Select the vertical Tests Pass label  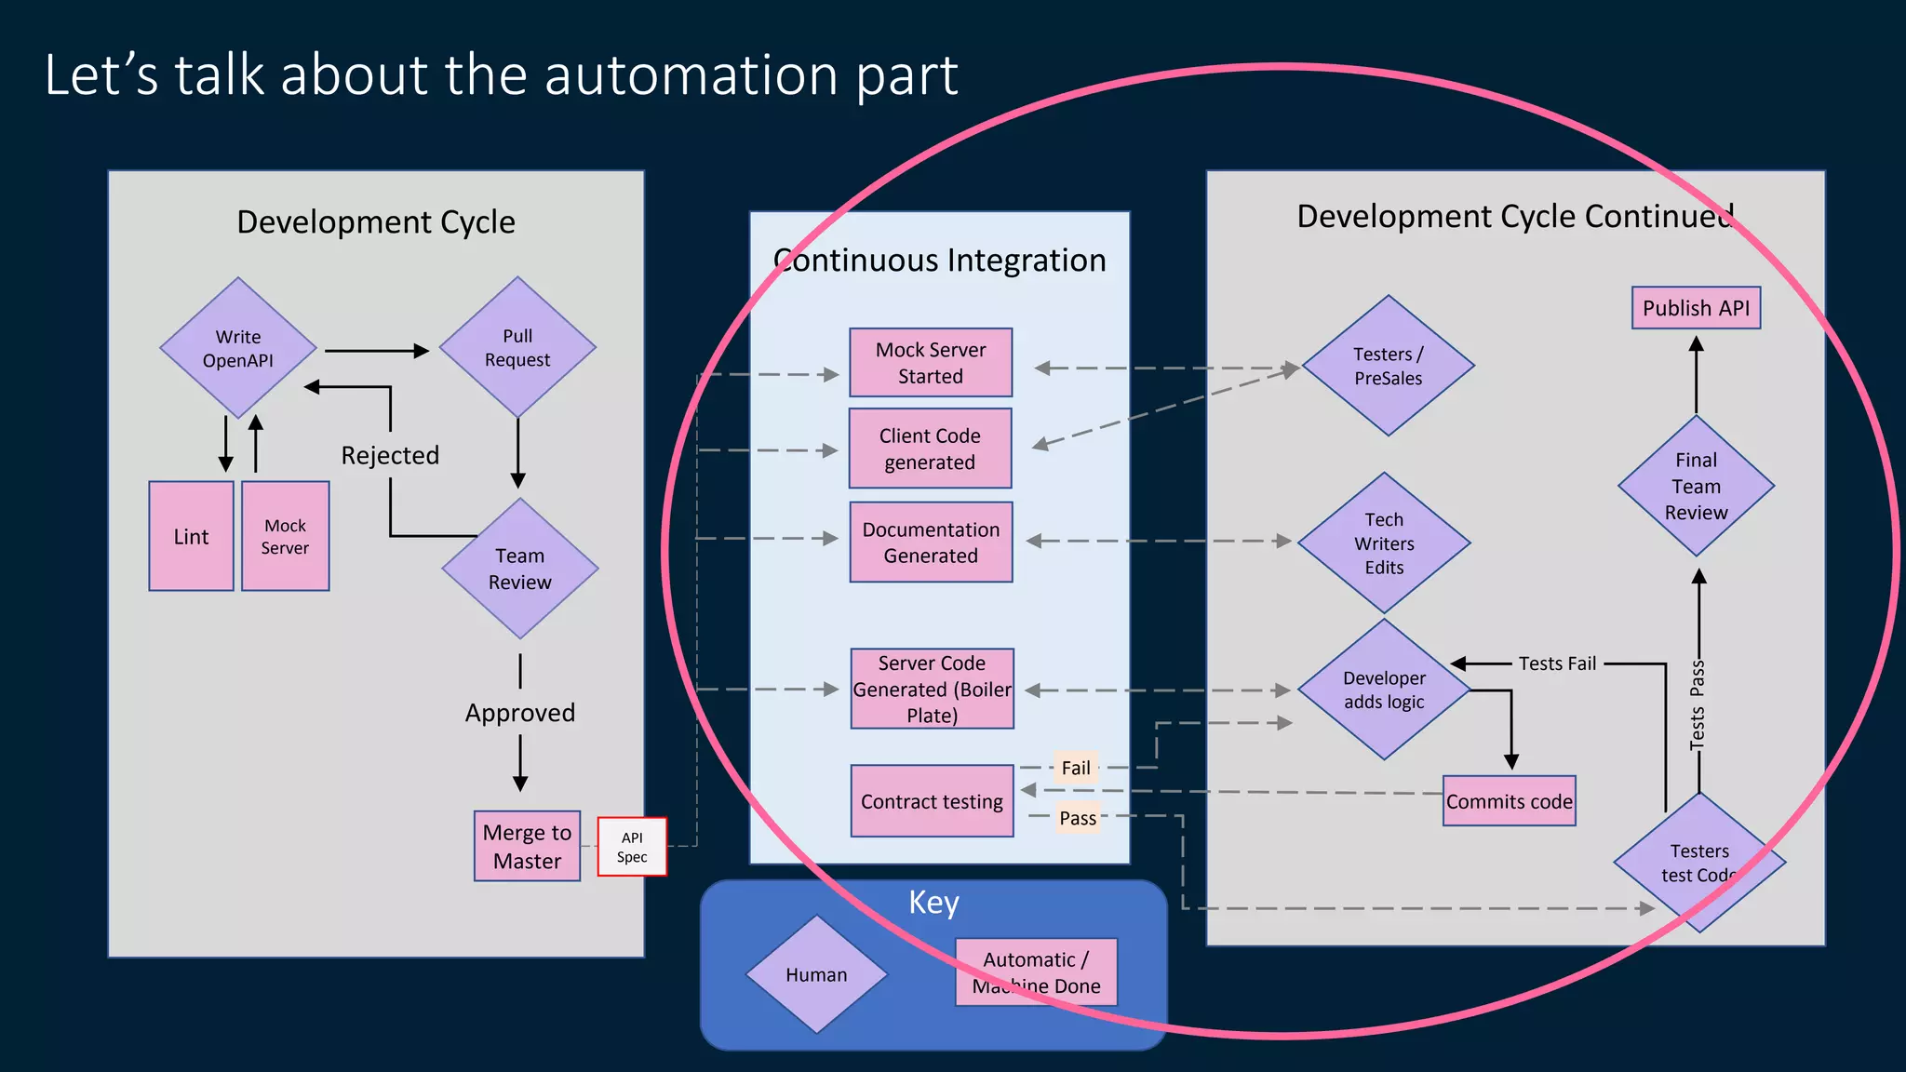click(1698, 704)
